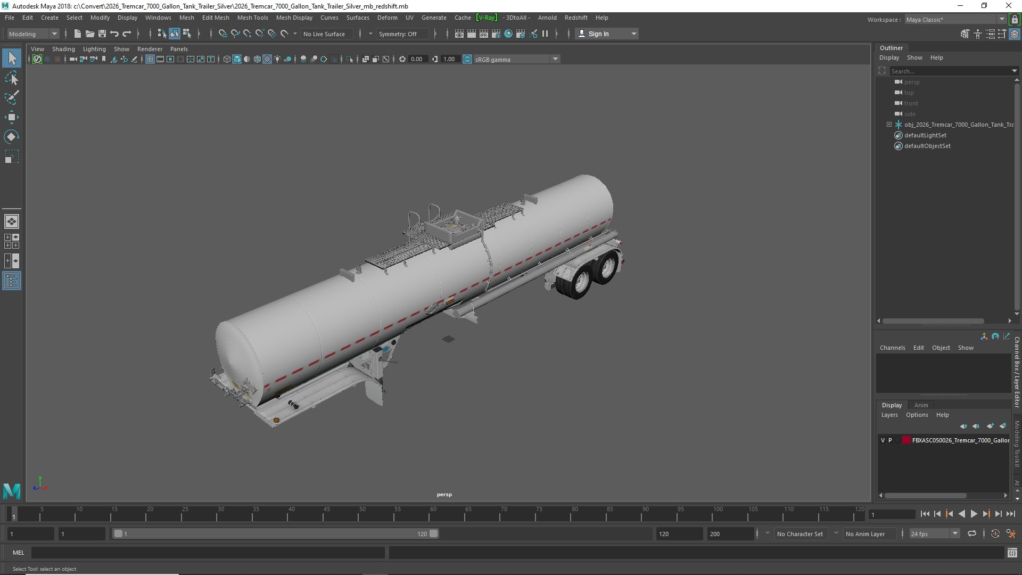Screen dimensions: 1022x575
Task: Activate the Lasso select tool
Action: tap(12, 78)
